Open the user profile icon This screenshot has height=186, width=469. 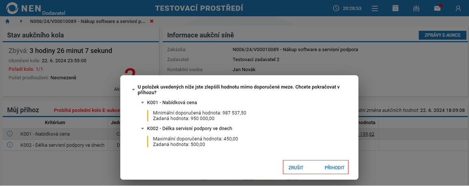(x=458, y=8)
